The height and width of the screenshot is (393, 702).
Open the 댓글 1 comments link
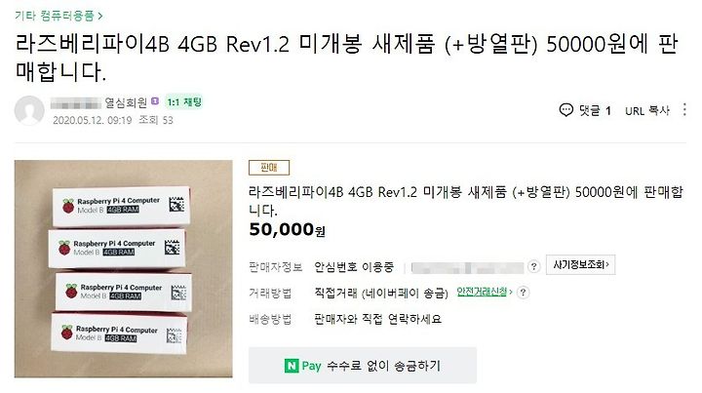pyautogui.click(x=585, y=110)
